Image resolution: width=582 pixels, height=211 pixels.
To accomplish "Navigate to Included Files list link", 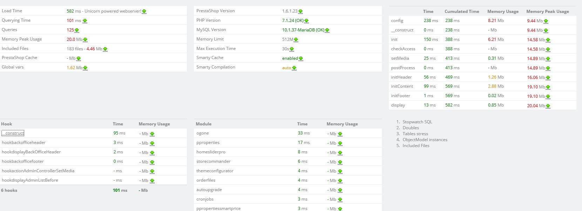I will pyautogui.click(x=416, y=146).
